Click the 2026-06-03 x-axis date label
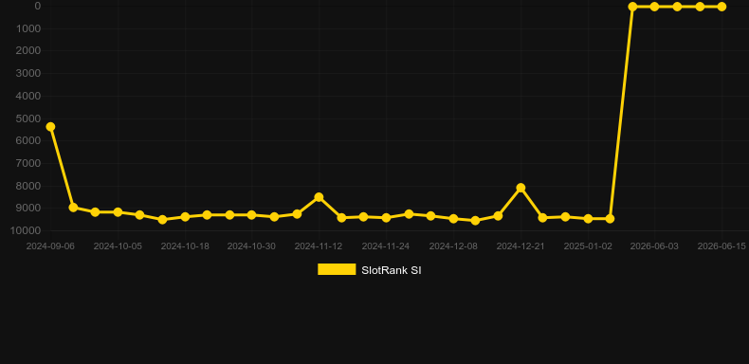 pyautogui.click(x=654, y=246)
